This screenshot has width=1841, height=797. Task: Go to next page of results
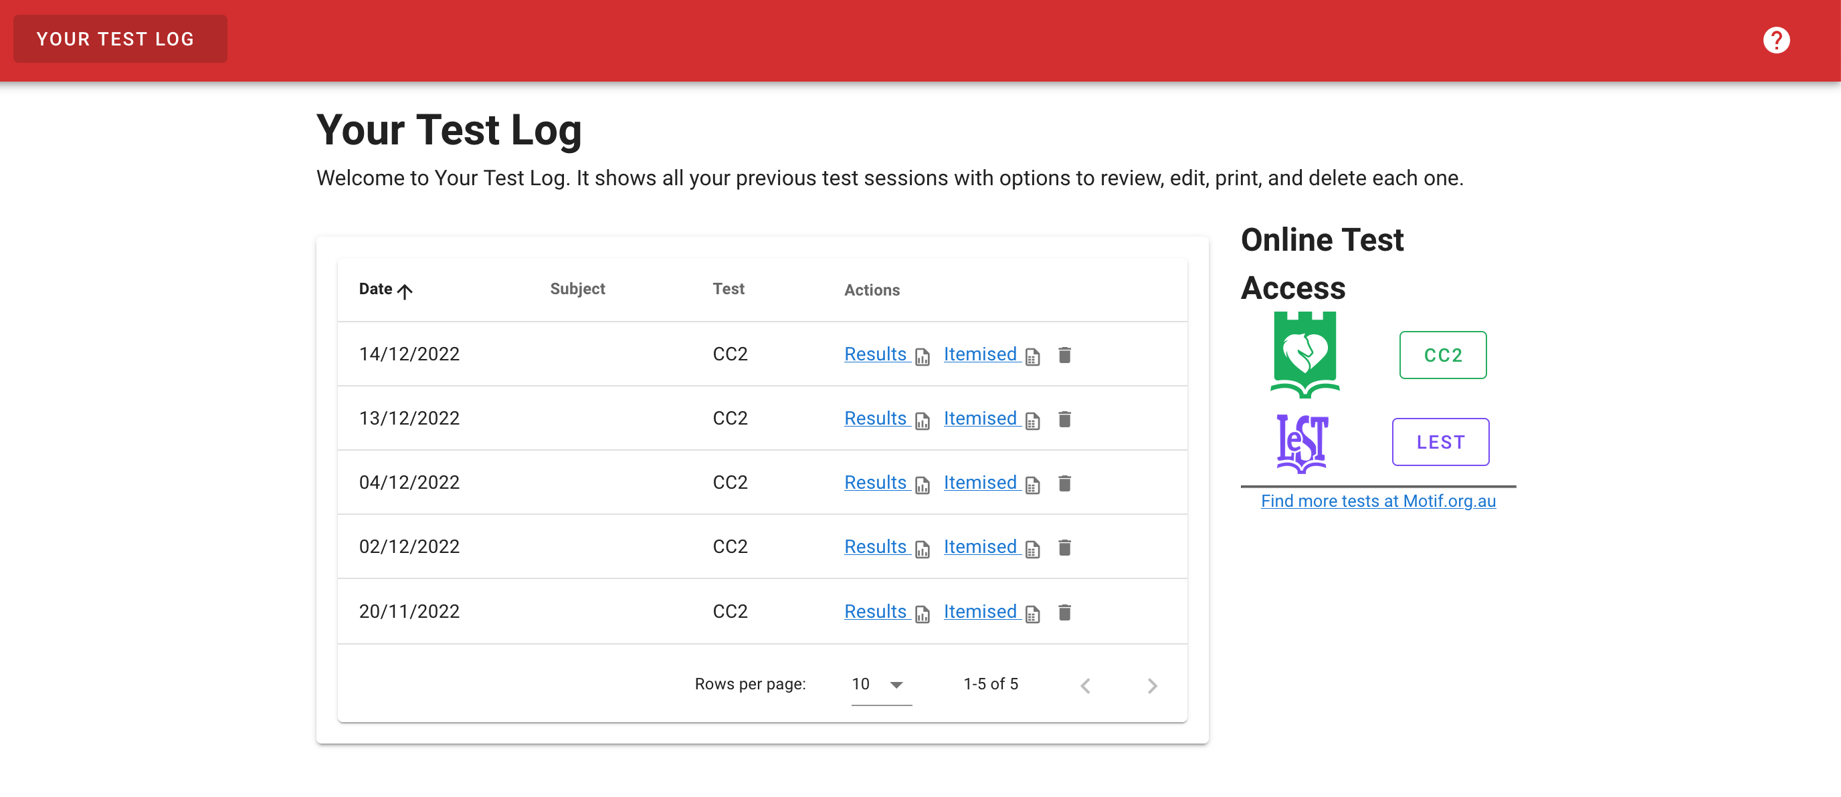(x=1151, y=685)
